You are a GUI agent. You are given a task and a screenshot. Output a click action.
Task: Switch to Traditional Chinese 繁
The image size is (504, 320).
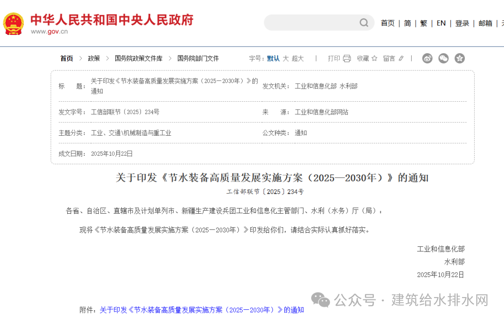tap(424, 23)
